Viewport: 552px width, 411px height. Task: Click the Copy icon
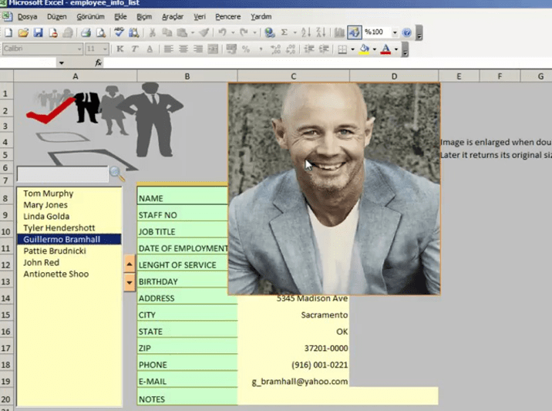(x=167, y=32)
